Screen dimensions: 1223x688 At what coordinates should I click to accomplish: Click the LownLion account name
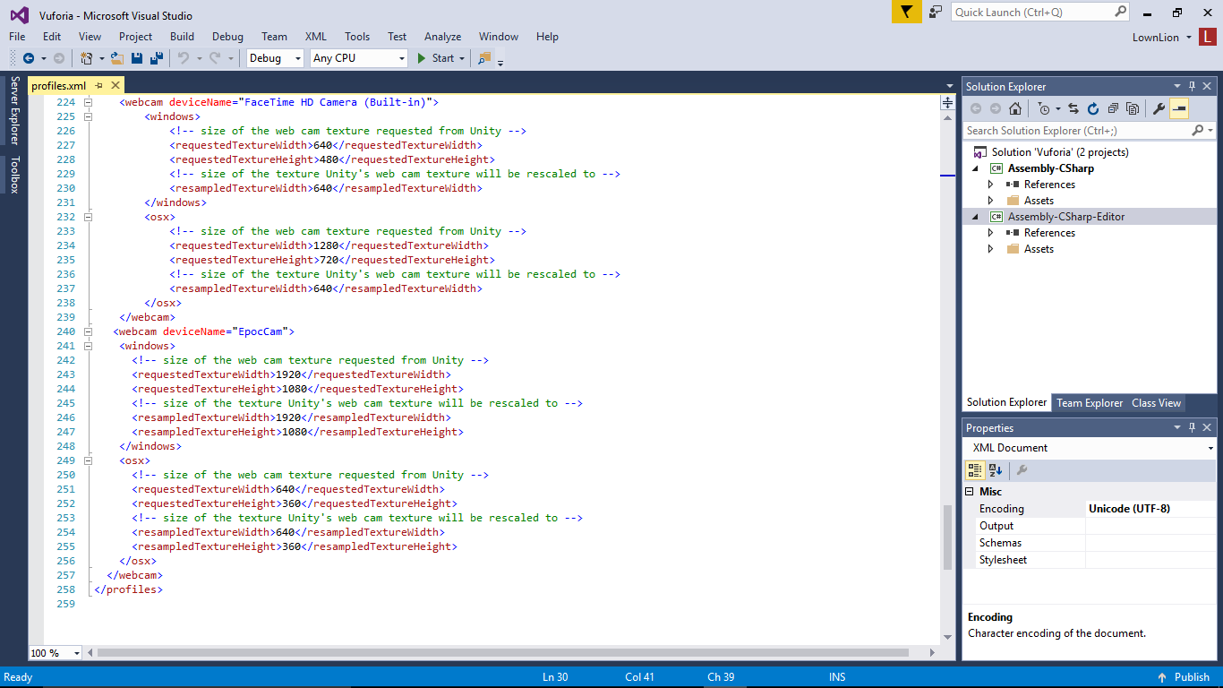pos(1156,38)
